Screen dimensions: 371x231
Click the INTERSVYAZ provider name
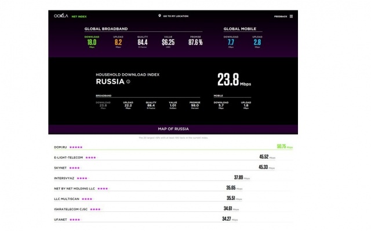(x=64, y=178)
